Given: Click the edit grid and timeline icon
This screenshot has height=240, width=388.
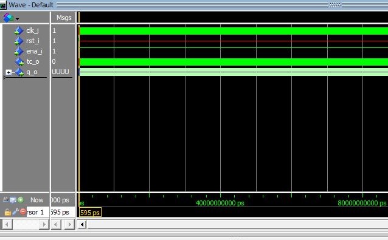Looking at the screenshot, I should tap(13, 200).
